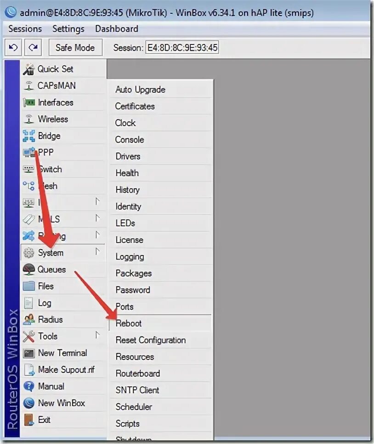Open Packages submenu entry

[160, 273]
